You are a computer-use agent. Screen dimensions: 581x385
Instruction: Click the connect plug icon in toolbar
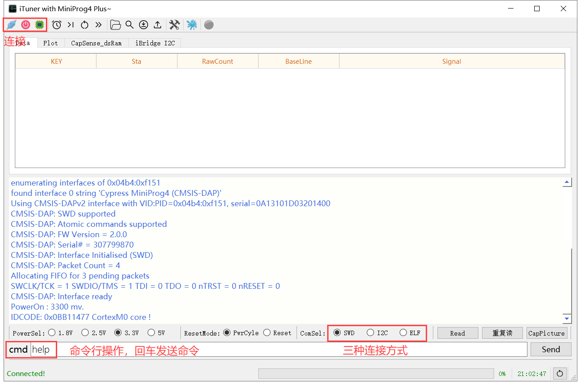[x=12, y=25]
